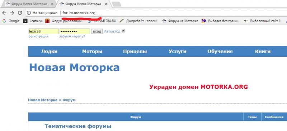Screen dimensions: 287x131
Task: Open a new tab with the new-tab button
Action: 116,4
